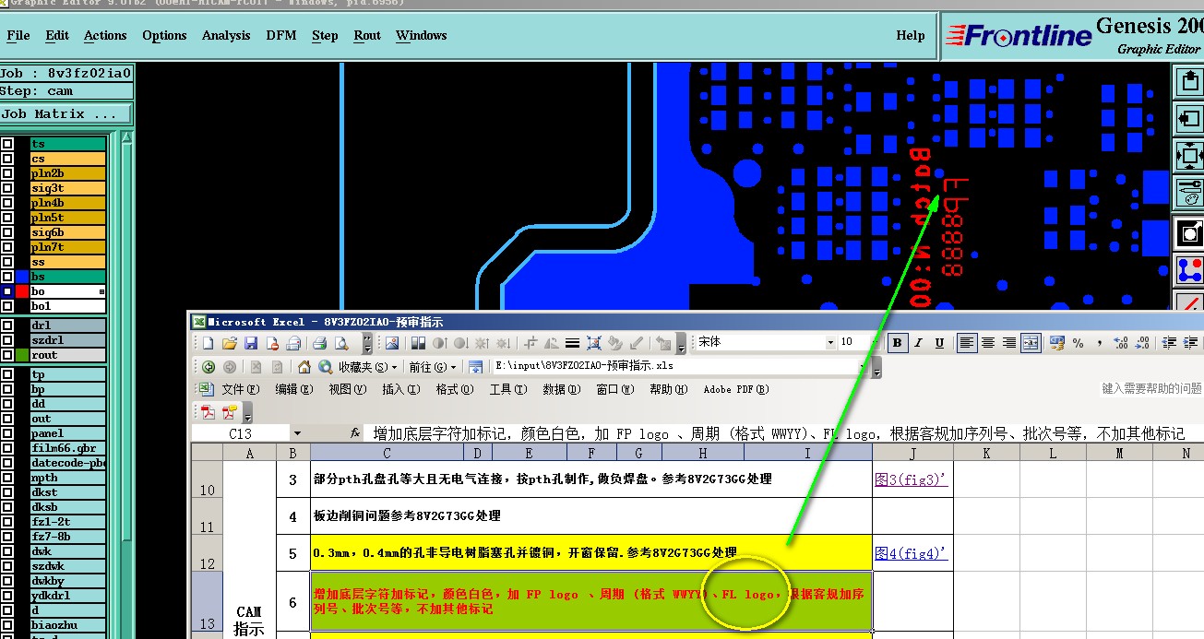
Task: Toggle checkbox for layer sig3t
Action: tap(7, 188)
